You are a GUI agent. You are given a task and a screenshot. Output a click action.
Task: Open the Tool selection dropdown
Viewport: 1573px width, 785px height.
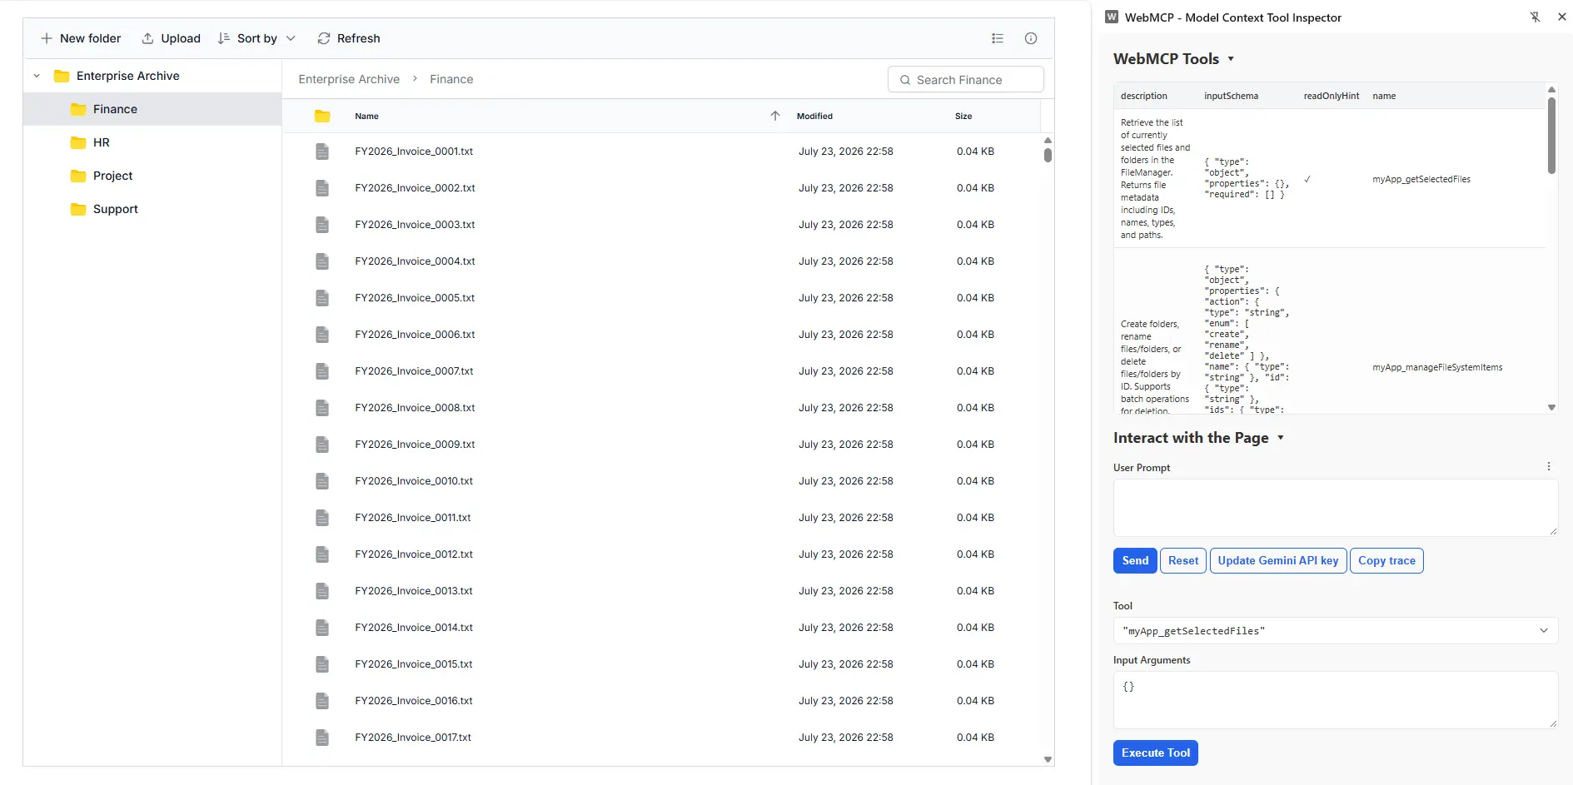1335,631
